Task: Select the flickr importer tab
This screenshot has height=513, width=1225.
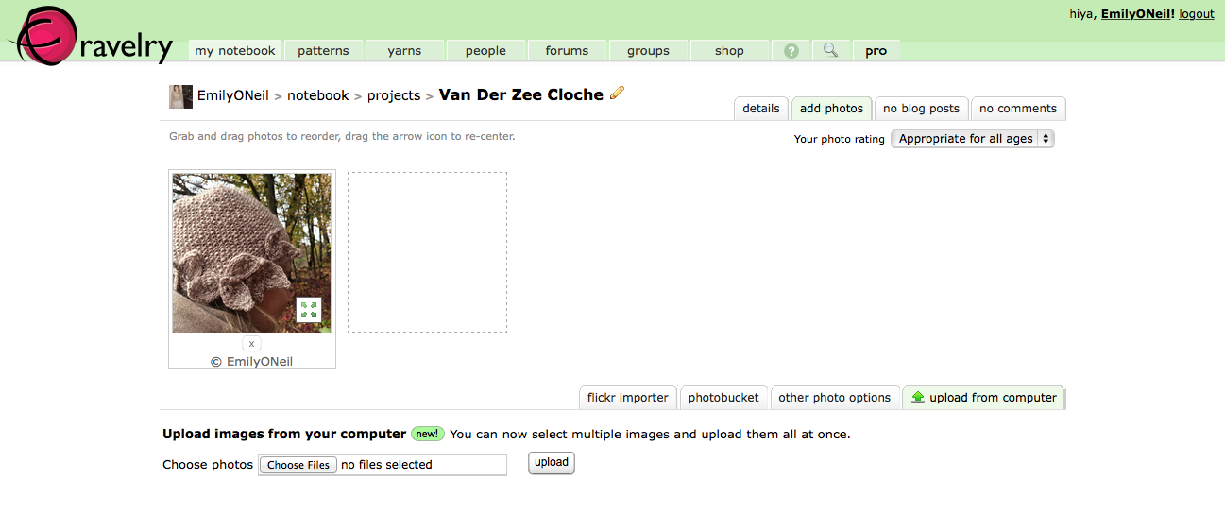Action: point(628,398)
